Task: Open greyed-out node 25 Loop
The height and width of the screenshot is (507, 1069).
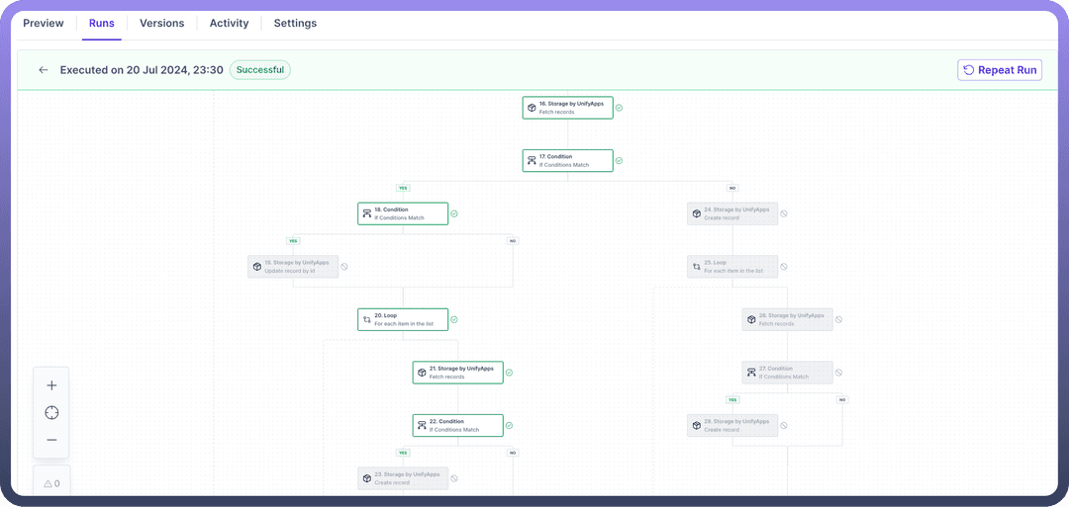Action: pyautogui.click(x=732, y=267)
